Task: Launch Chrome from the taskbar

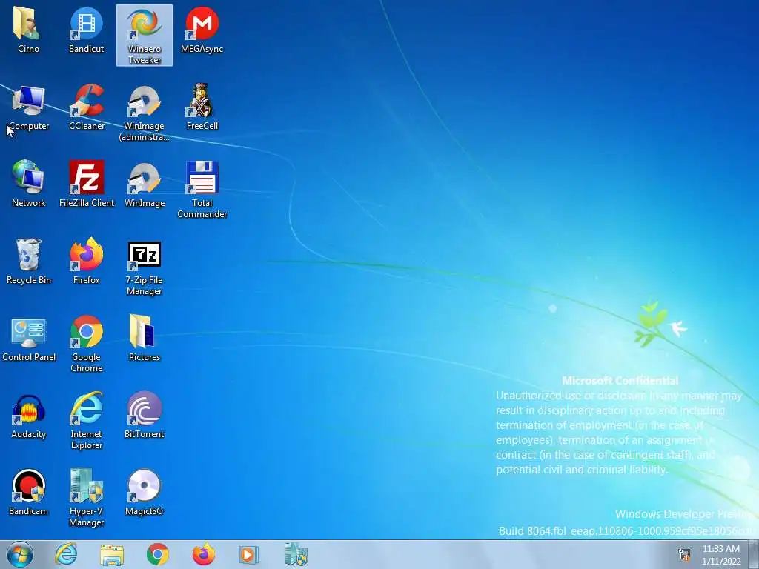Action: point(157,554)
